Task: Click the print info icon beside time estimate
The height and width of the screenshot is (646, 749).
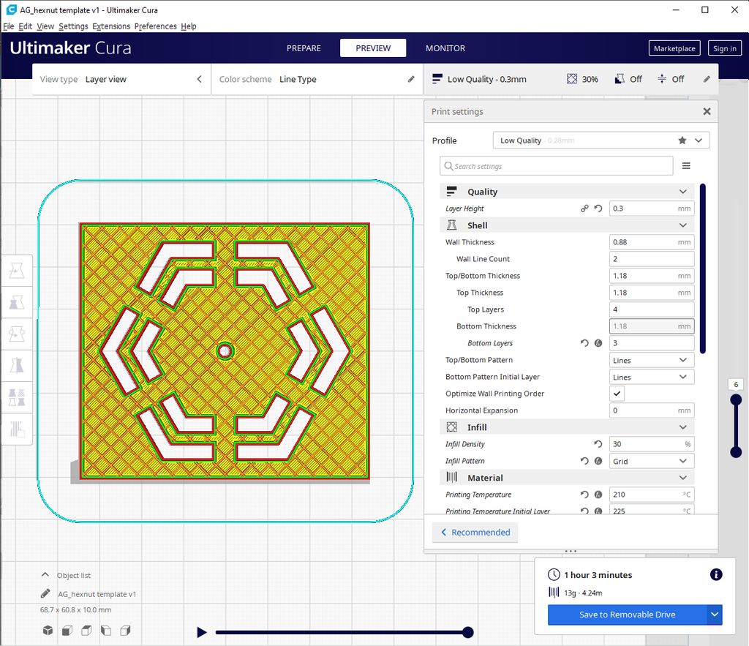Action: pos(716,575)
